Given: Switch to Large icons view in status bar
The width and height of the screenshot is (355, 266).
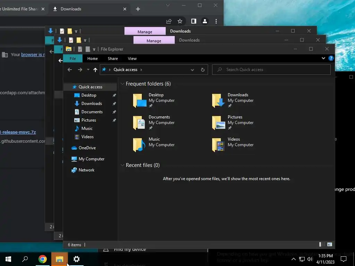Looking at the screenshot, I should [330, 244].
